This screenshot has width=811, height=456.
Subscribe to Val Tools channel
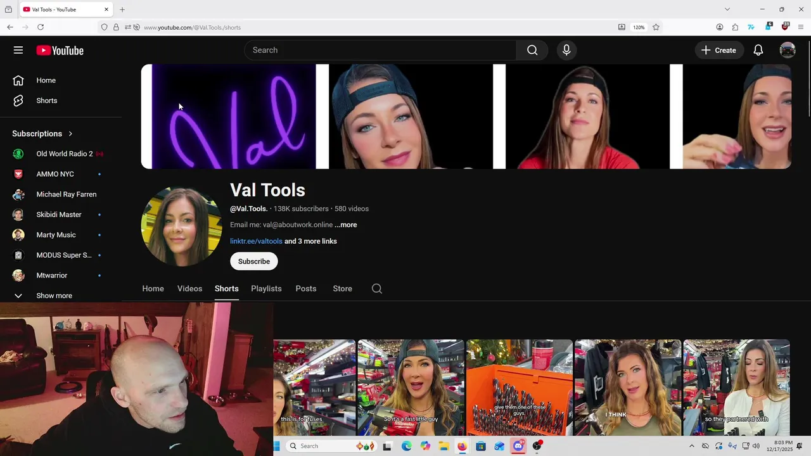254,262
